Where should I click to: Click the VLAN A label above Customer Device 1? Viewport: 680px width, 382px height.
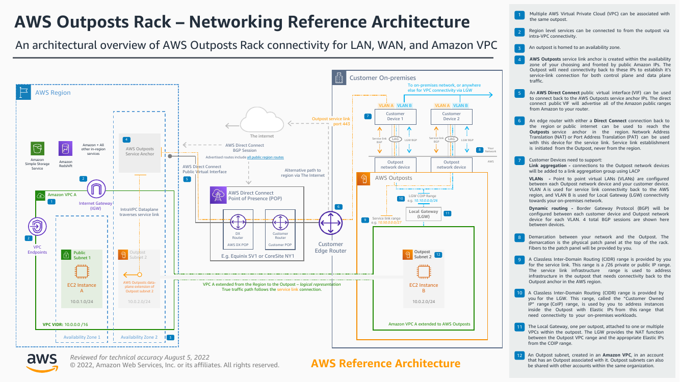pyautogui.click(x=386, y=105)
